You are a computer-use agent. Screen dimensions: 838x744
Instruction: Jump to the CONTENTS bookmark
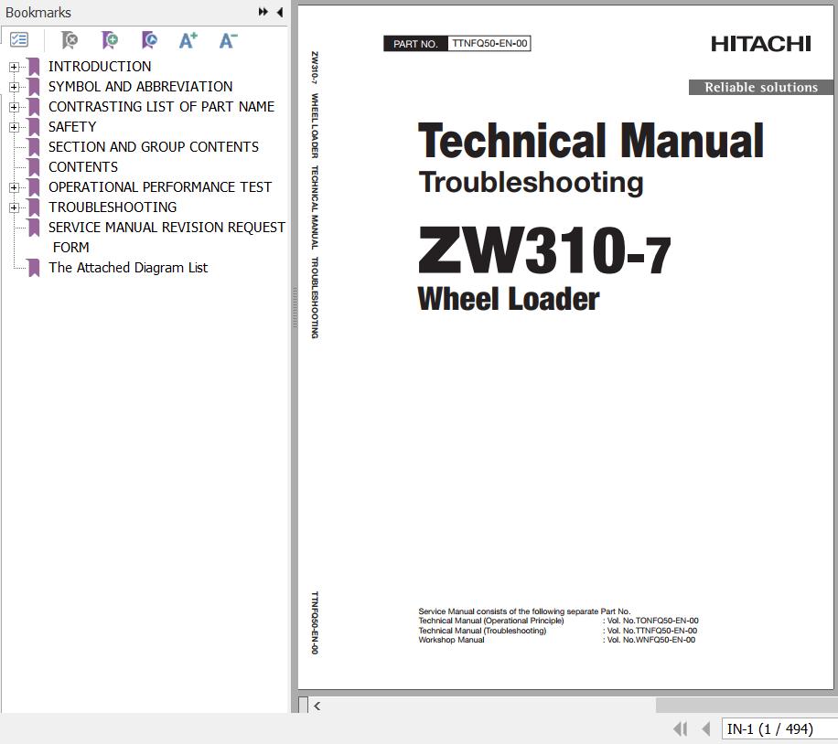pos(83,167)
